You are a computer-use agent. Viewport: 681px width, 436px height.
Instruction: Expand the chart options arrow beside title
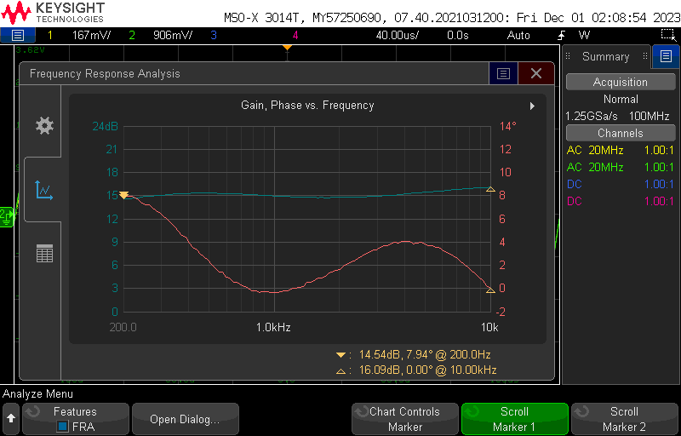pyautogui.click(x=533, y=106)
